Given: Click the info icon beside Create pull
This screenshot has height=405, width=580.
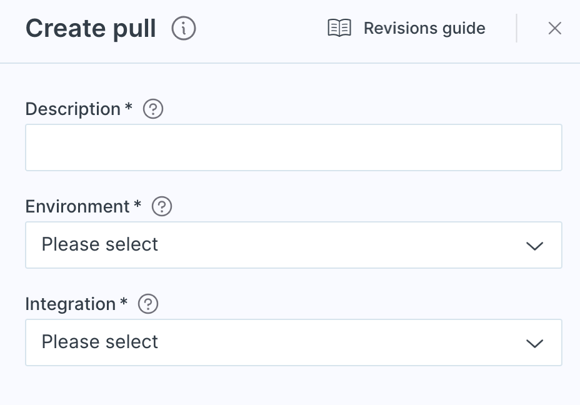Looking at the screenshot, I should 184,28.
